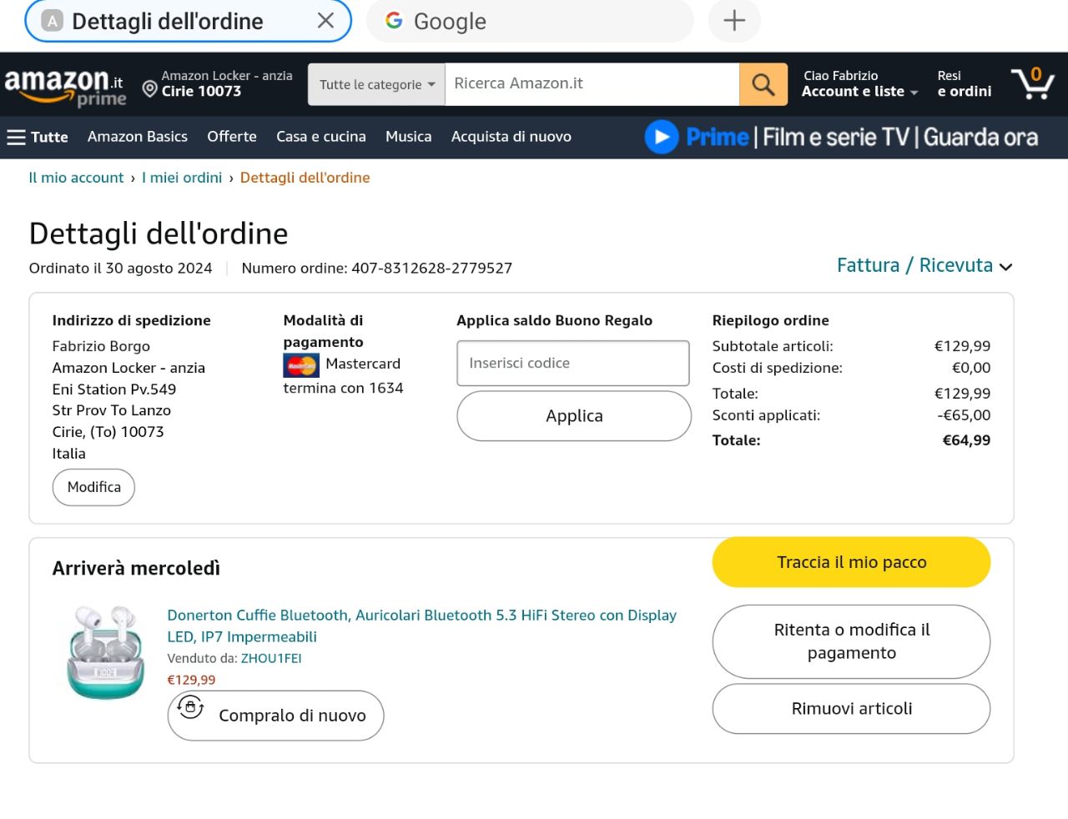Open a new browser tab

733,21
